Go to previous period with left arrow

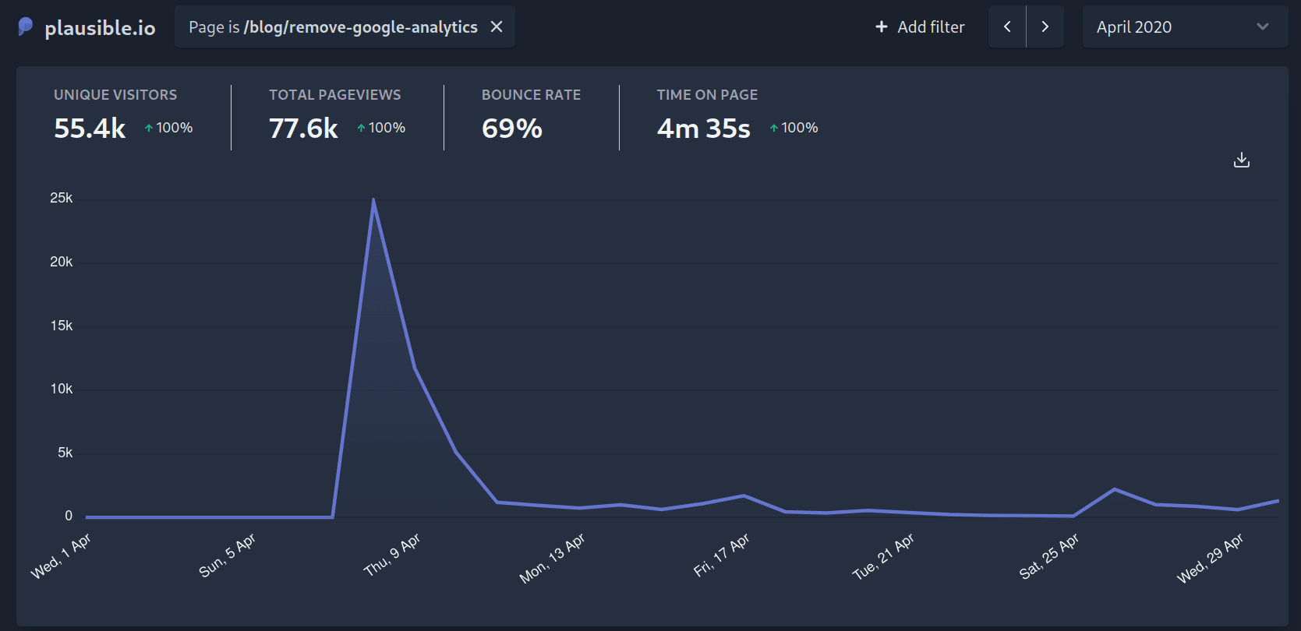(x=1007, y=26)
